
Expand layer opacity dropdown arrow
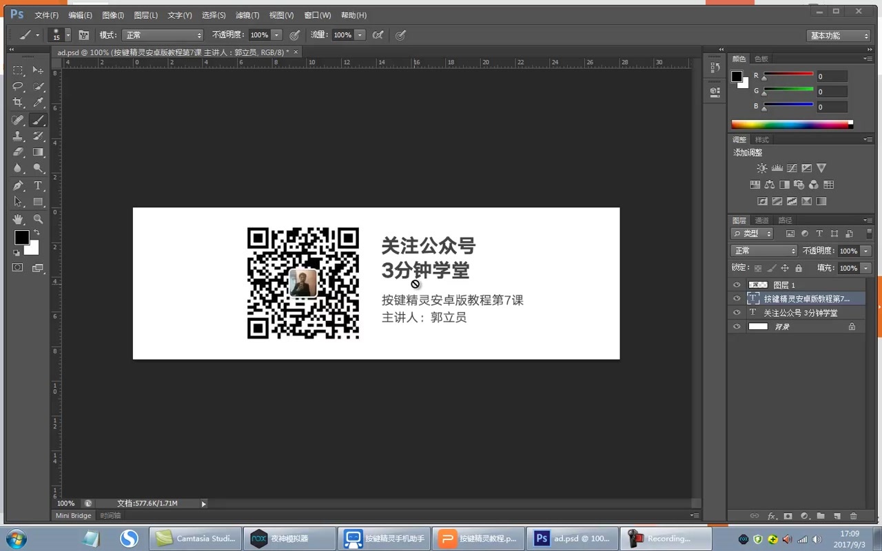(866, 251)
